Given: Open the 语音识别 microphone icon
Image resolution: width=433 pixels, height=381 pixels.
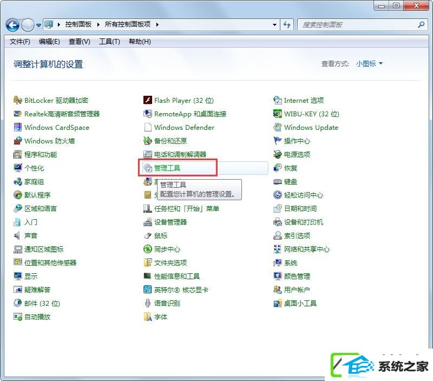Looking at the screenshot, I should click(148, 304).
